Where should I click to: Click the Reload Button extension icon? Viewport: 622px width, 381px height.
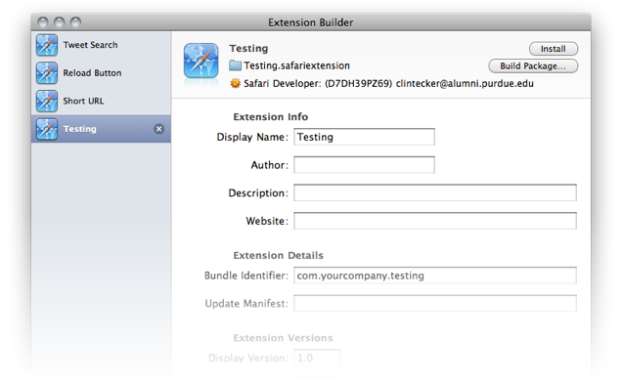tap(46, 73)
